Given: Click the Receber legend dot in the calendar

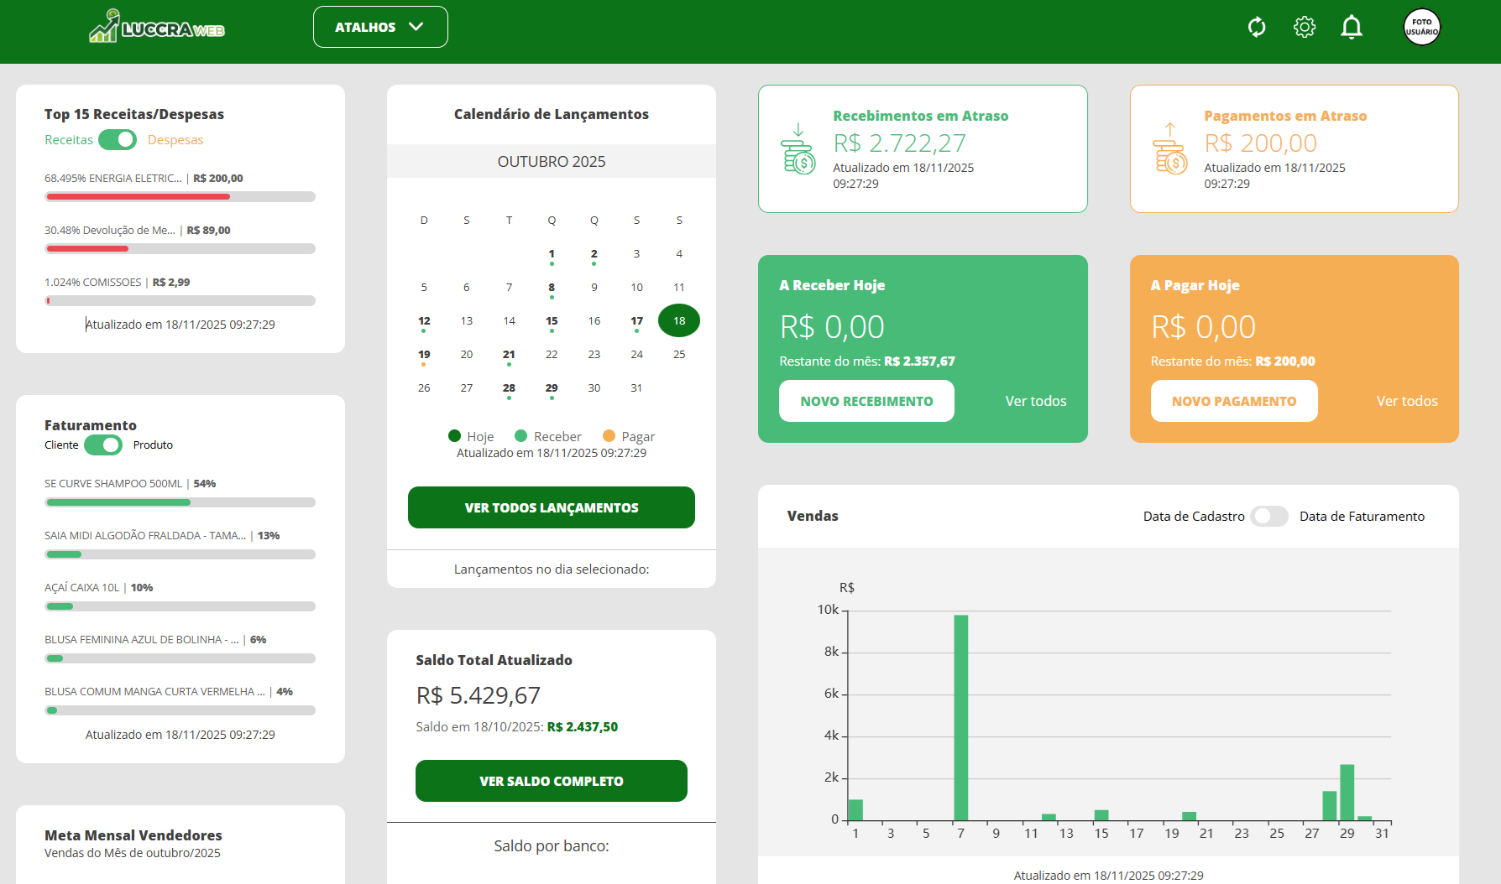Looking at the screenshot, I should [x=521, y=436].
